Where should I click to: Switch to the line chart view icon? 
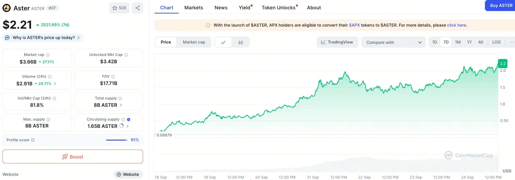[x=223, y=42]
